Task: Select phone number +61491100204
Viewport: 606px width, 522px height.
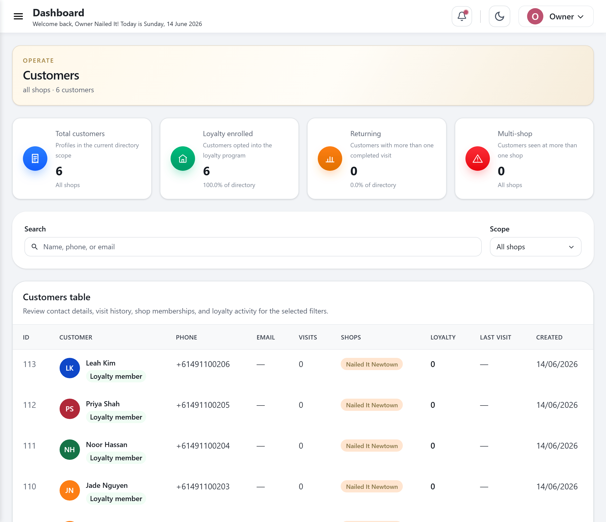Action: point(203,446)
